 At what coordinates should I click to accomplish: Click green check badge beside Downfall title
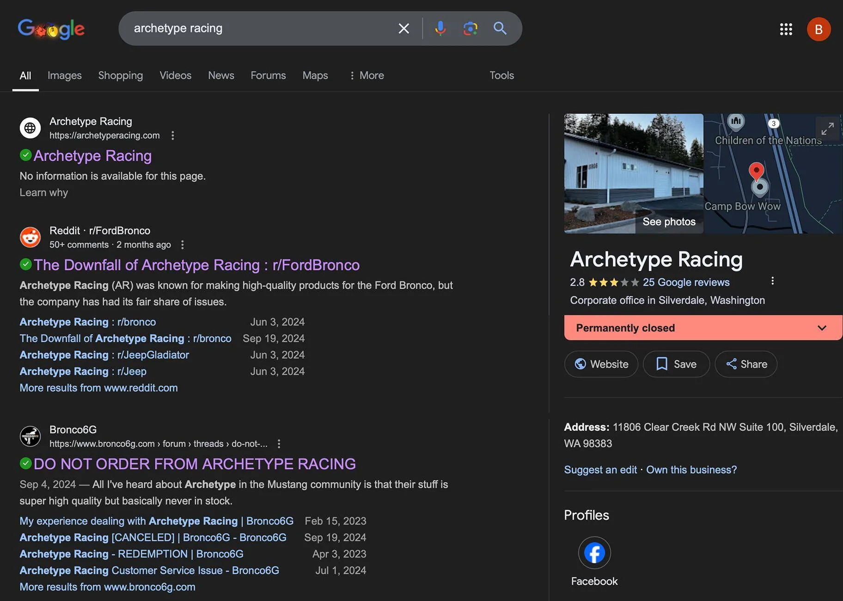pos(26,264)
